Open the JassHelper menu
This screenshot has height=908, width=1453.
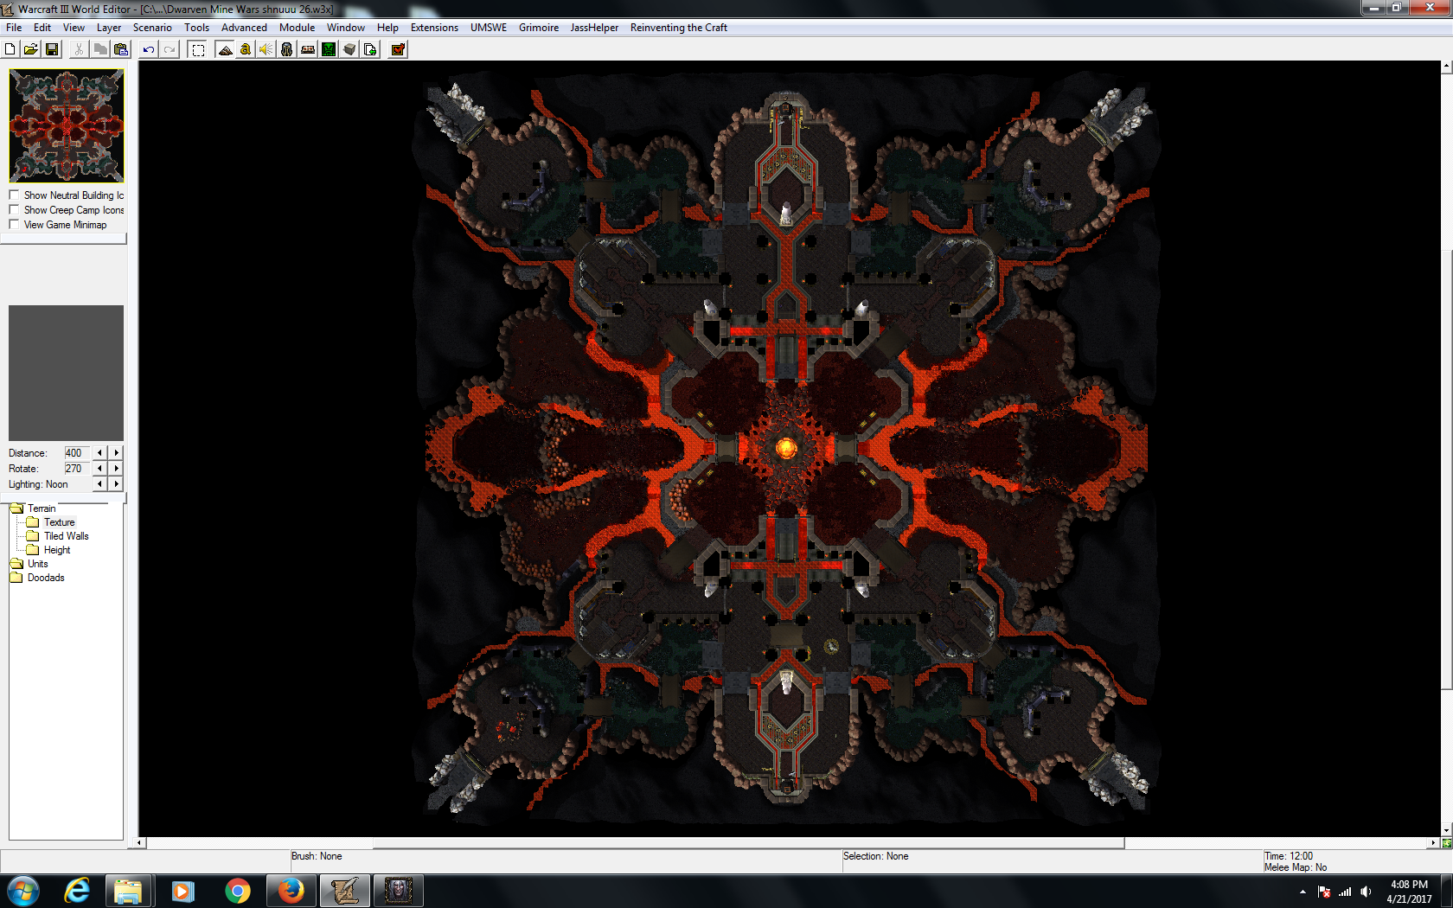click(x=594, y=28)
